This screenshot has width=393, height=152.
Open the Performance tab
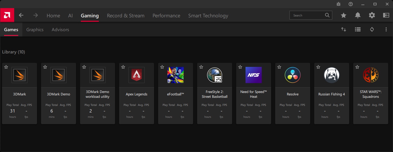[166, 16]
